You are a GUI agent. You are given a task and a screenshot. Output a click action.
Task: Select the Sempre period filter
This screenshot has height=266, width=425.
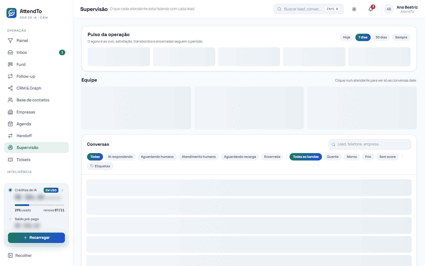click(x=401, y=37)
